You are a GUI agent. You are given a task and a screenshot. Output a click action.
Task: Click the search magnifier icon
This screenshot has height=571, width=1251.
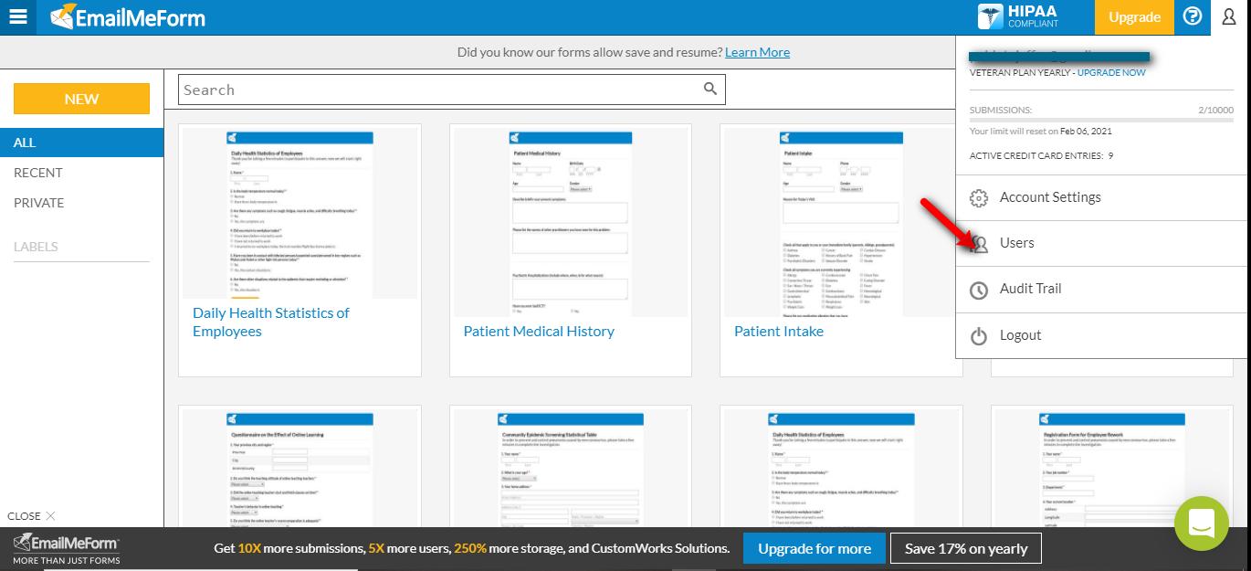pyautogui.click(x=710, y=89)
